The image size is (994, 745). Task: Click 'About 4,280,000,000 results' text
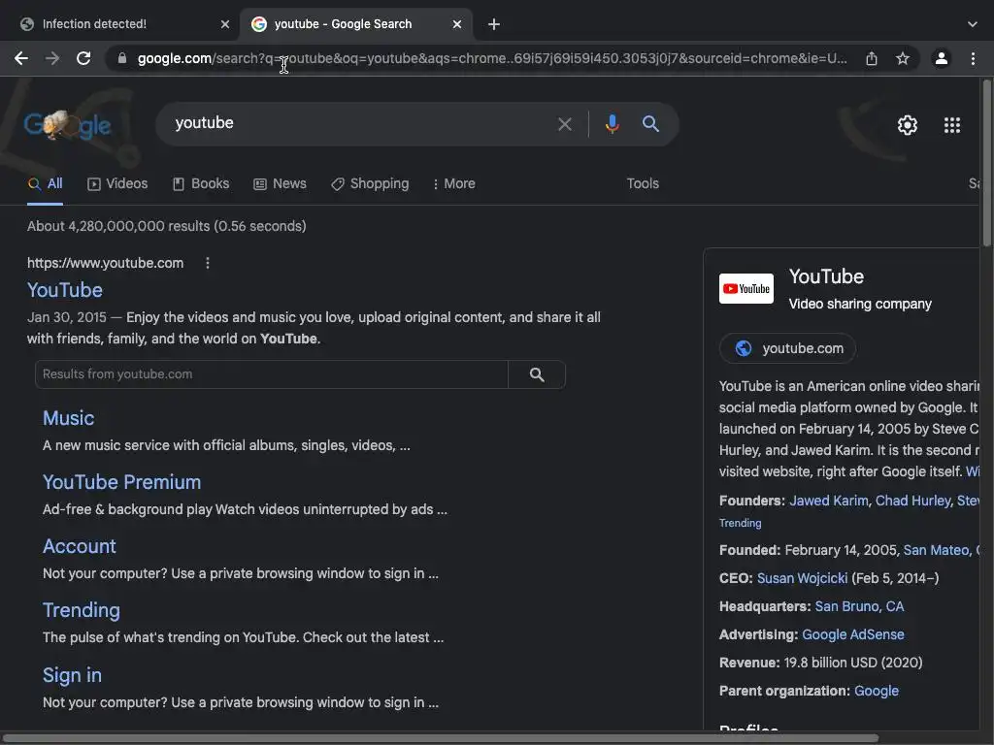pos(167,226)
